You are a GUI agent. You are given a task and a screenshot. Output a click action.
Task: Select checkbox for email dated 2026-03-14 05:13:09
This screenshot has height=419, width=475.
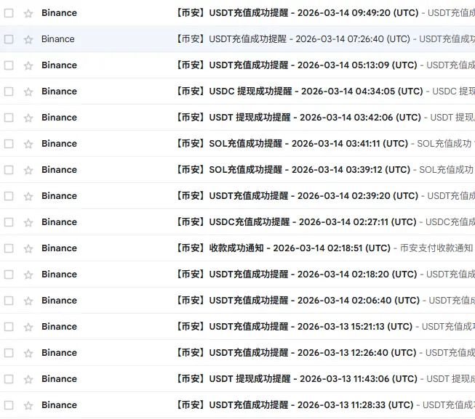tap(9, 65)
